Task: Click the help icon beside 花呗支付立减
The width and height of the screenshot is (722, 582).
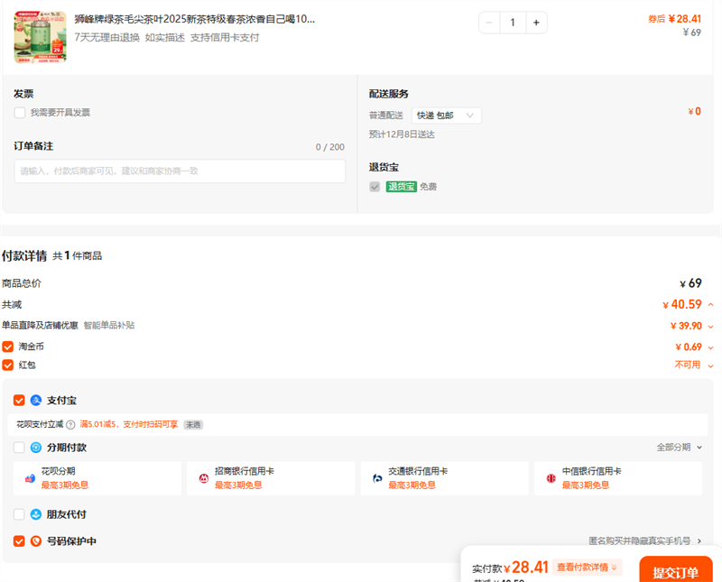Action: [70, 424]
